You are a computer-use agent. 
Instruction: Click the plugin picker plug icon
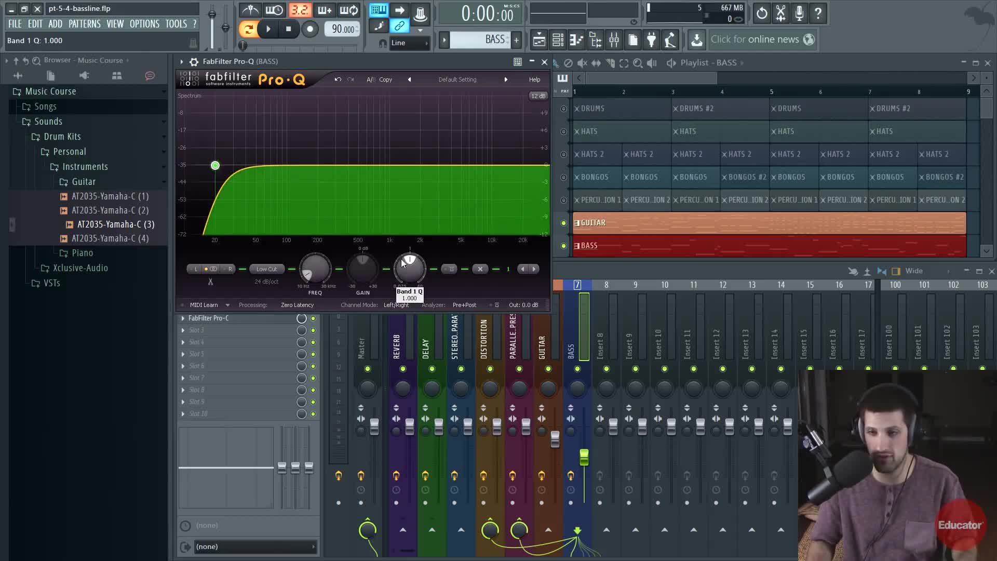point(651,39)
